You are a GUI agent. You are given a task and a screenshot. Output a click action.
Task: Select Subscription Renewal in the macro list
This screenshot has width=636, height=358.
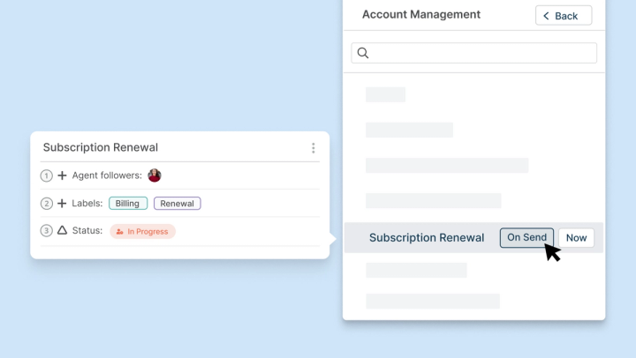427,238
